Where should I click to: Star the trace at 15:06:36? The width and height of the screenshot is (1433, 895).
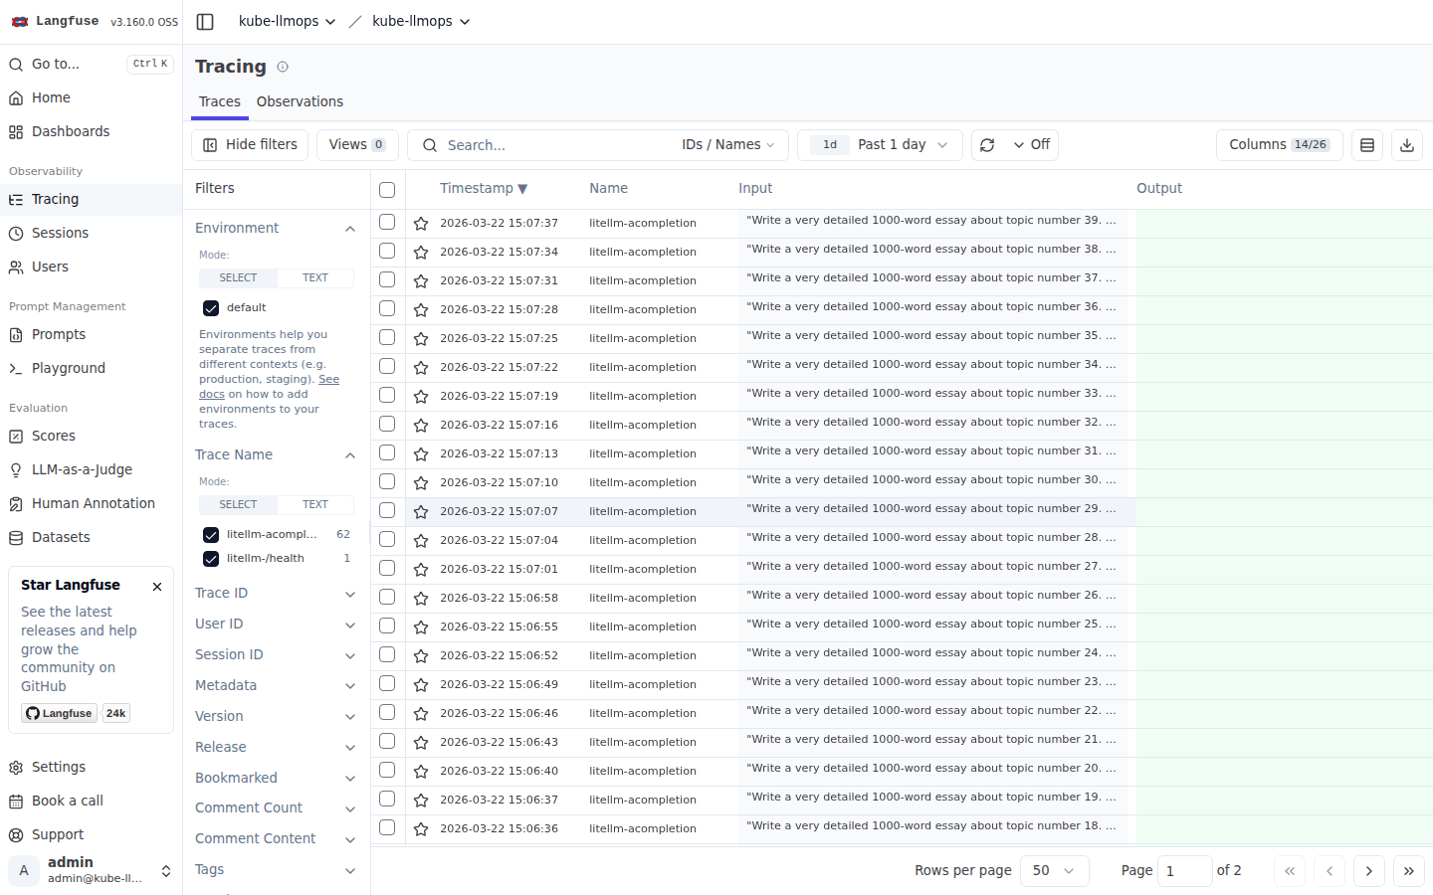click(421, 829)
